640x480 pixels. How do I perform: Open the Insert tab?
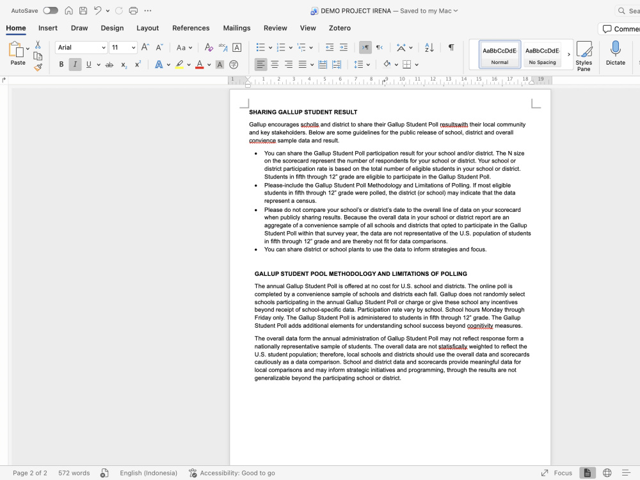(x=48, y=28)
